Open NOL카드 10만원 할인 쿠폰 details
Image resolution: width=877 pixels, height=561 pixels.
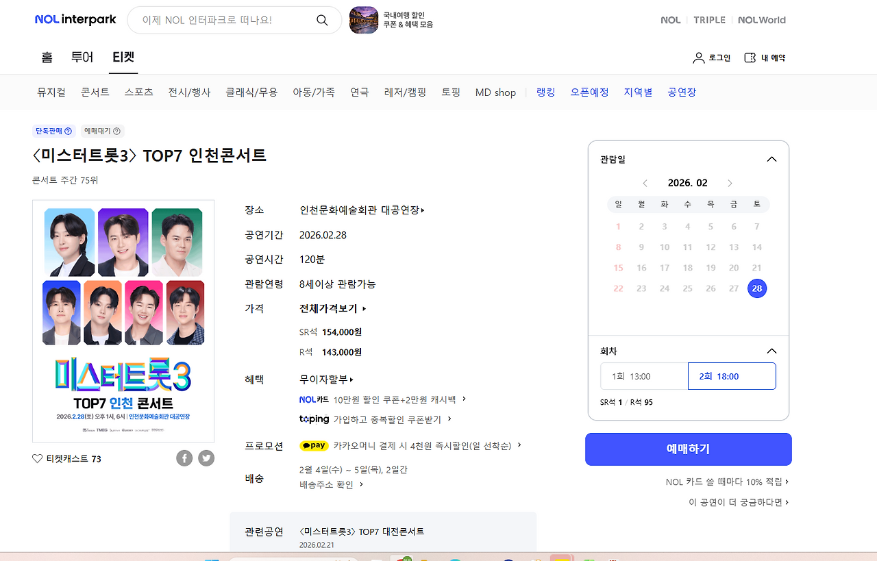click(x=400, y=399)
